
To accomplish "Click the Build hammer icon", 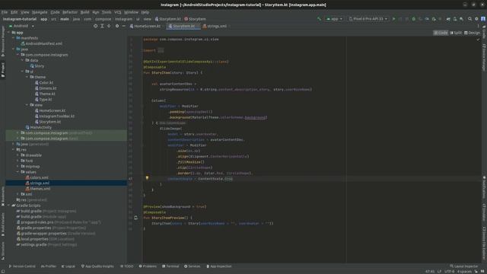I will [x=319, y=19].
